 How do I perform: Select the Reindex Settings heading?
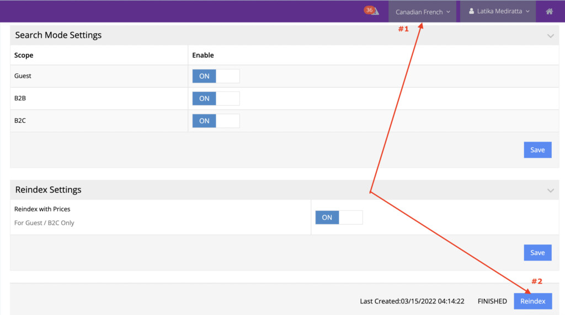49,190
